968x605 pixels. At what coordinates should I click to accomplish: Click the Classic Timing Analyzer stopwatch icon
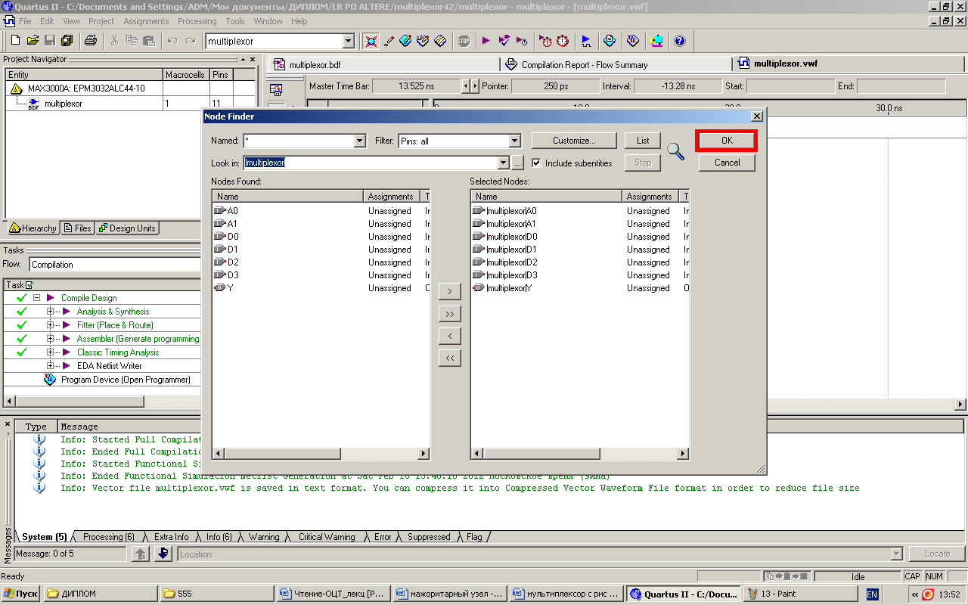[x=563, y=41]
